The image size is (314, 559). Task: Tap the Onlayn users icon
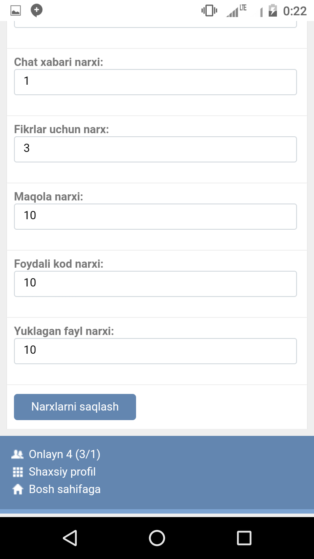click(x=17, y=455)
